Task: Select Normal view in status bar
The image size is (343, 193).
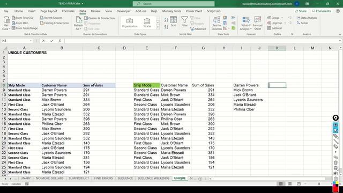Action: [281, 184]
